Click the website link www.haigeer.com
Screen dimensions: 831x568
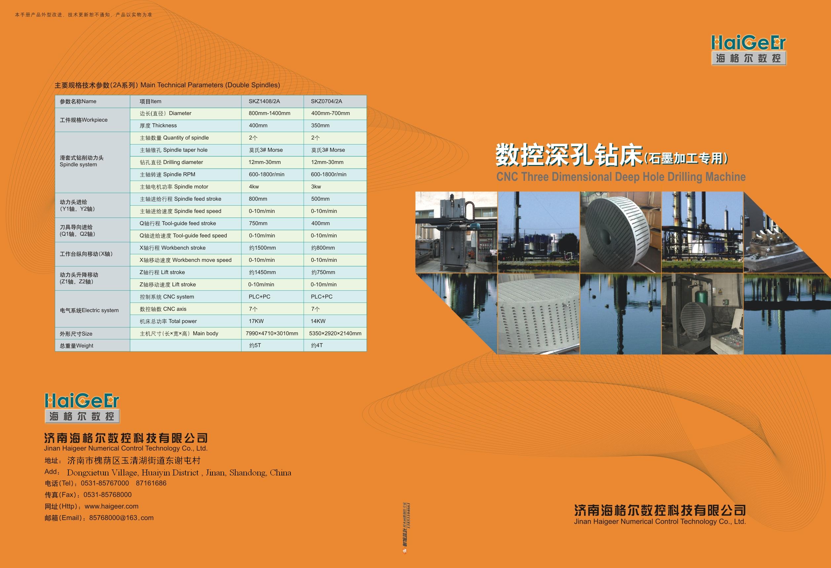coord(112,506)
